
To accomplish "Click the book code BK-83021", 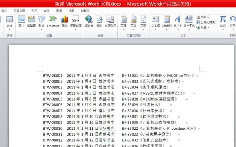I will [130, 76].
